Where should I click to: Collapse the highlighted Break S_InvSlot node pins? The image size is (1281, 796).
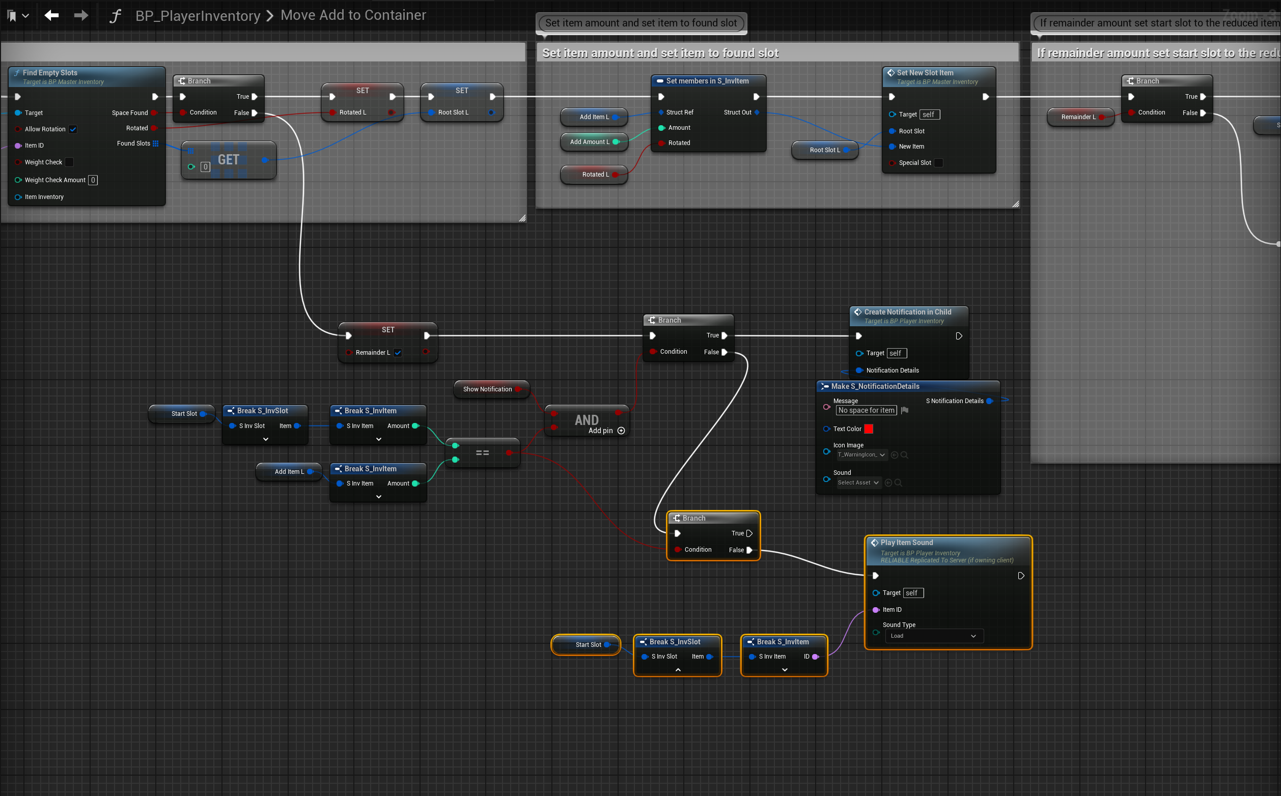(678, 670)
